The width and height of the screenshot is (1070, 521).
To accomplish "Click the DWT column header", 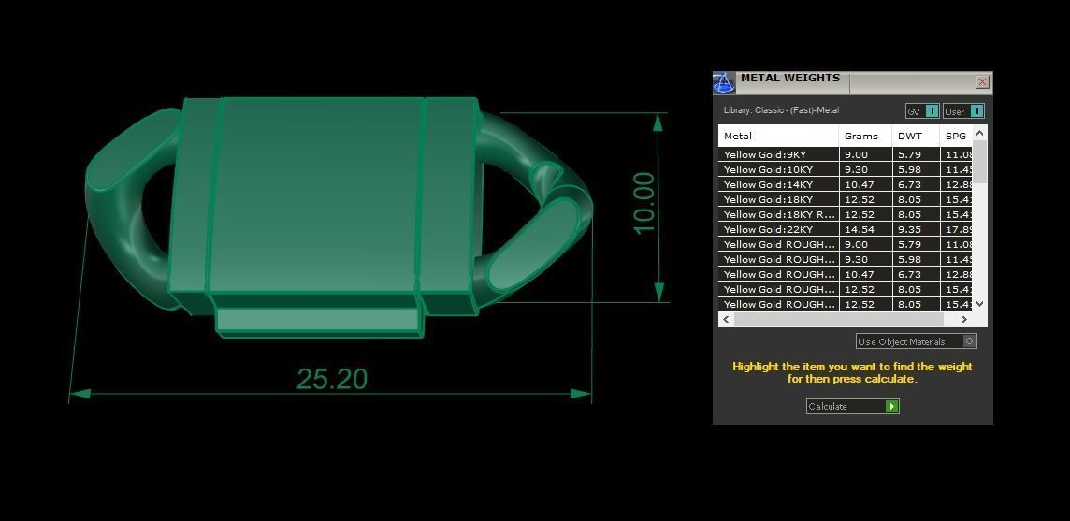I will [x=916, y=136].
